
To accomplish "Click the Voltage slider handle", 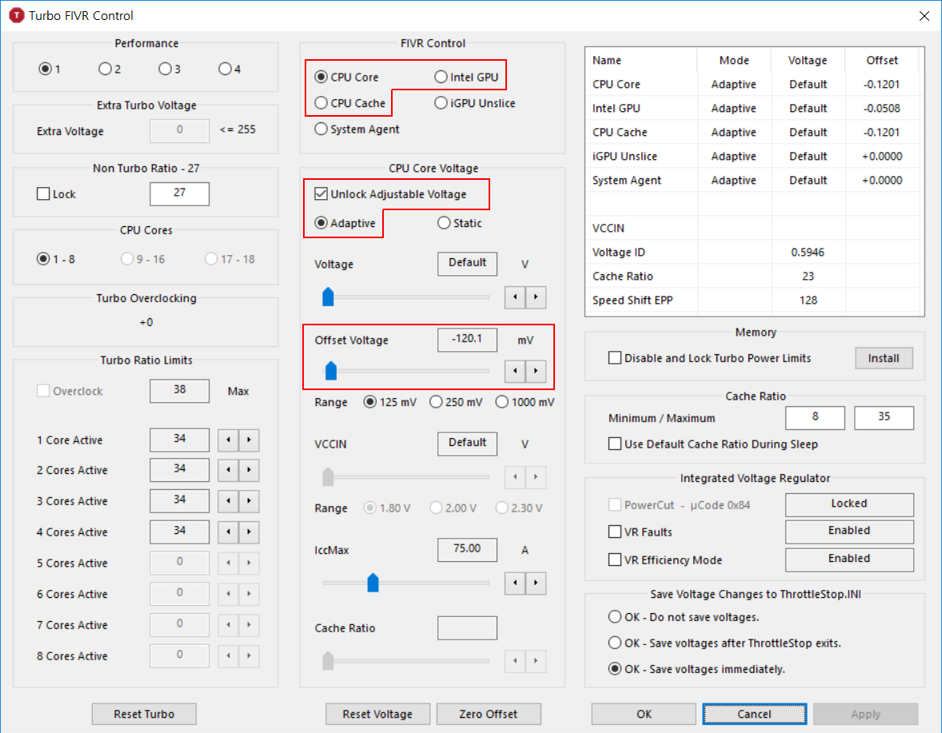I will click(328, 297).
